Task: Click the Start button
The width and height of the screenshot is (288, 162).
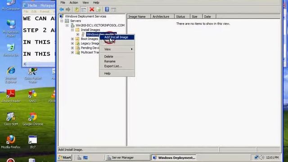Action: tap(65, 157)
